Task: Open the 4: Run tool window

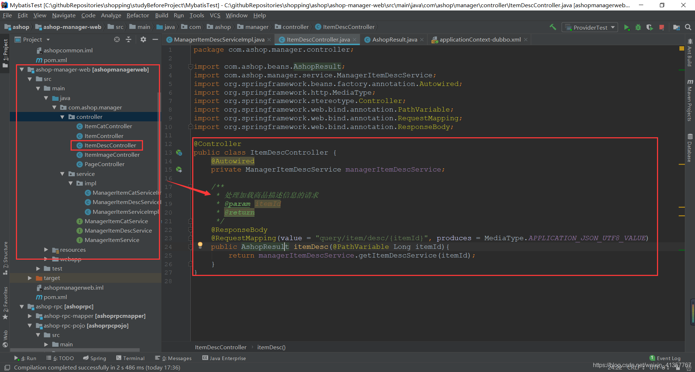Action: click(25, 358)
